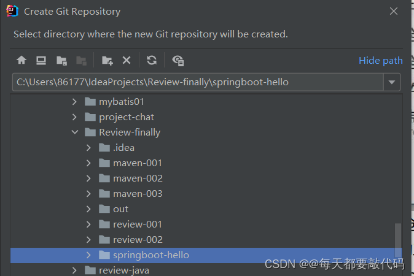Image resolution: width=414 pixels, height=276 pixels.
Task: Select the out directory
Action: click(206, 209)
